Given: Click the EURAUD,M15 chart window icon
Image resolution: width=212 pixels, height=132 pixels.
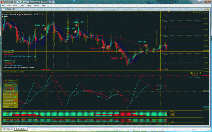Looking at the screenshot, I should point(3,9).
